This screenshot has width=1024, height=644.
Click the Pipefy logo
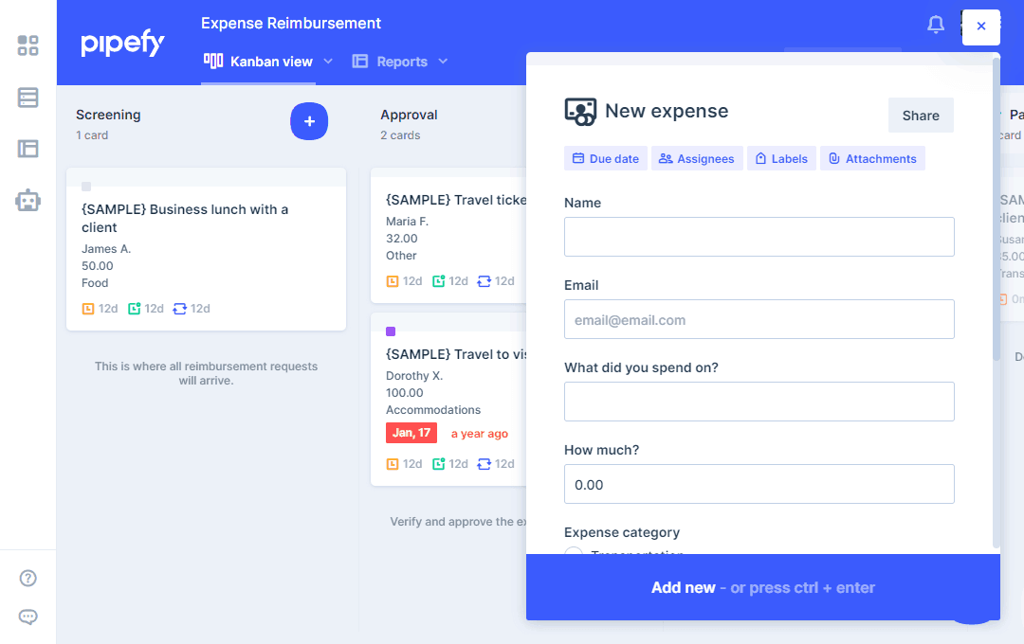point(122,44)
